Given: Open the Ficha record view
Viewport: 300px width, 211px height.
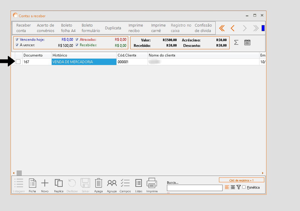Looking at the screenshot, I should tap(32, 185).
